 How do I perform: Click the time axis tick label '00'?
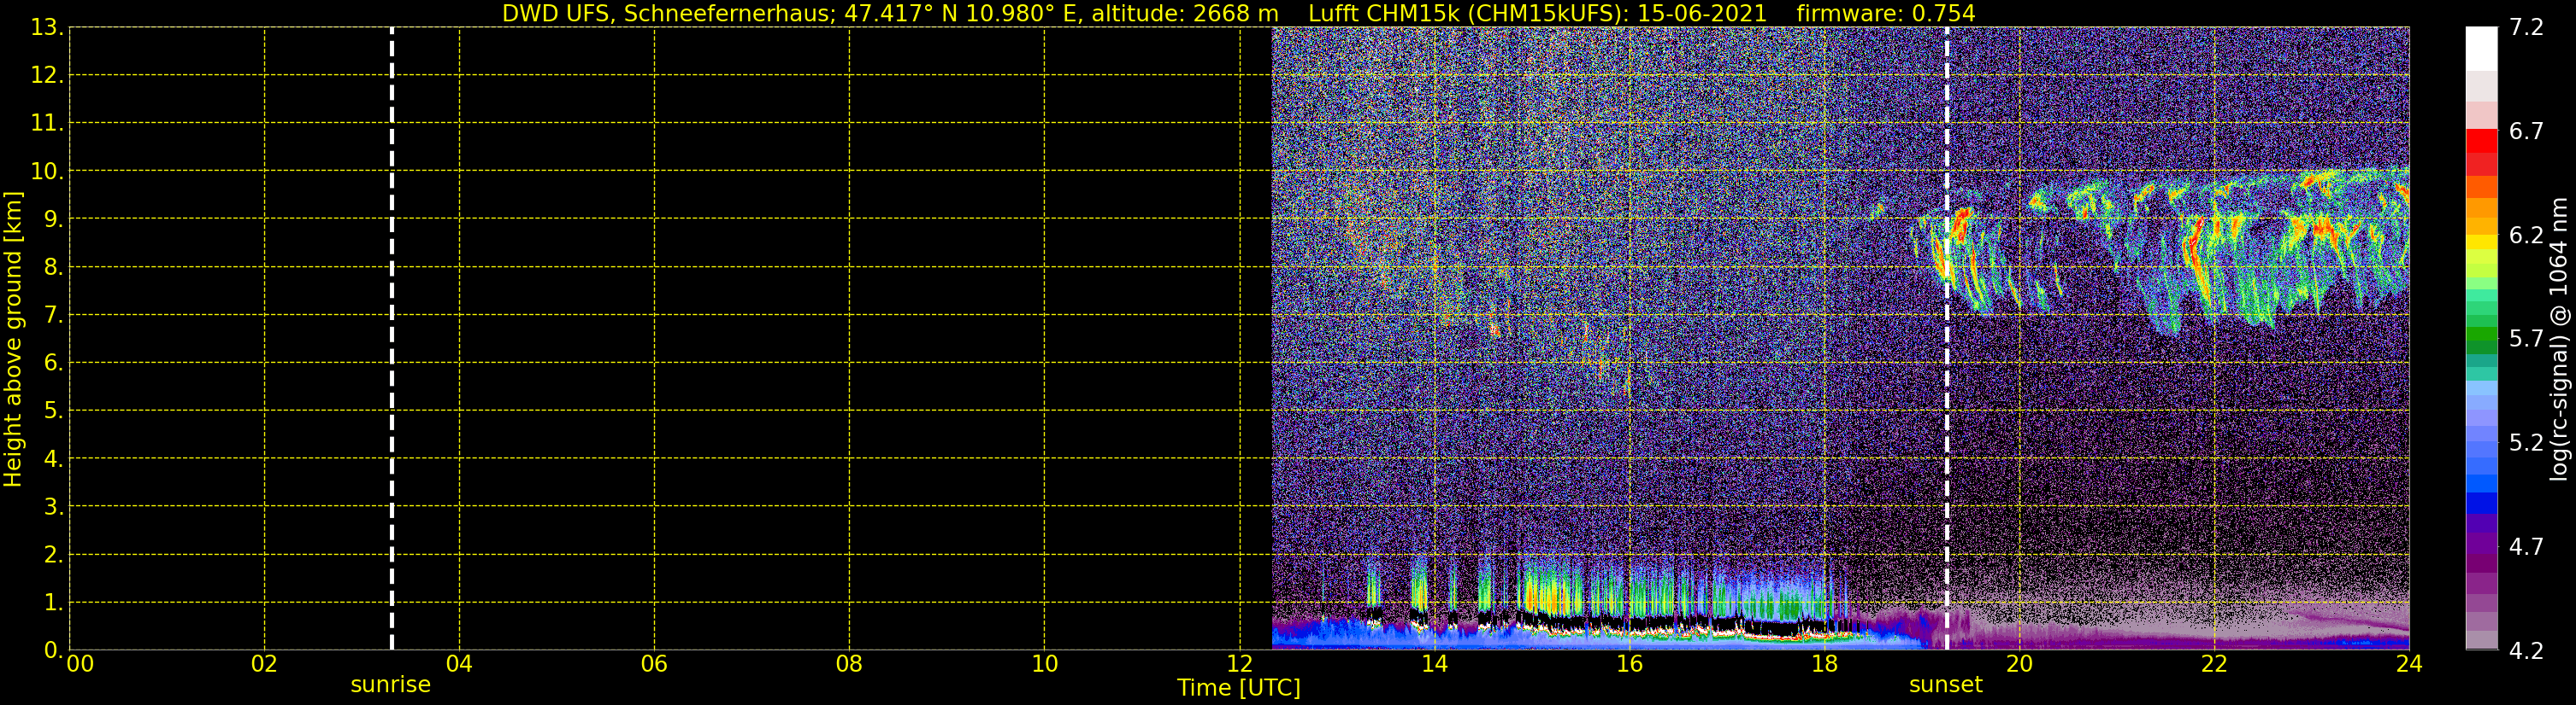point(80,664)
